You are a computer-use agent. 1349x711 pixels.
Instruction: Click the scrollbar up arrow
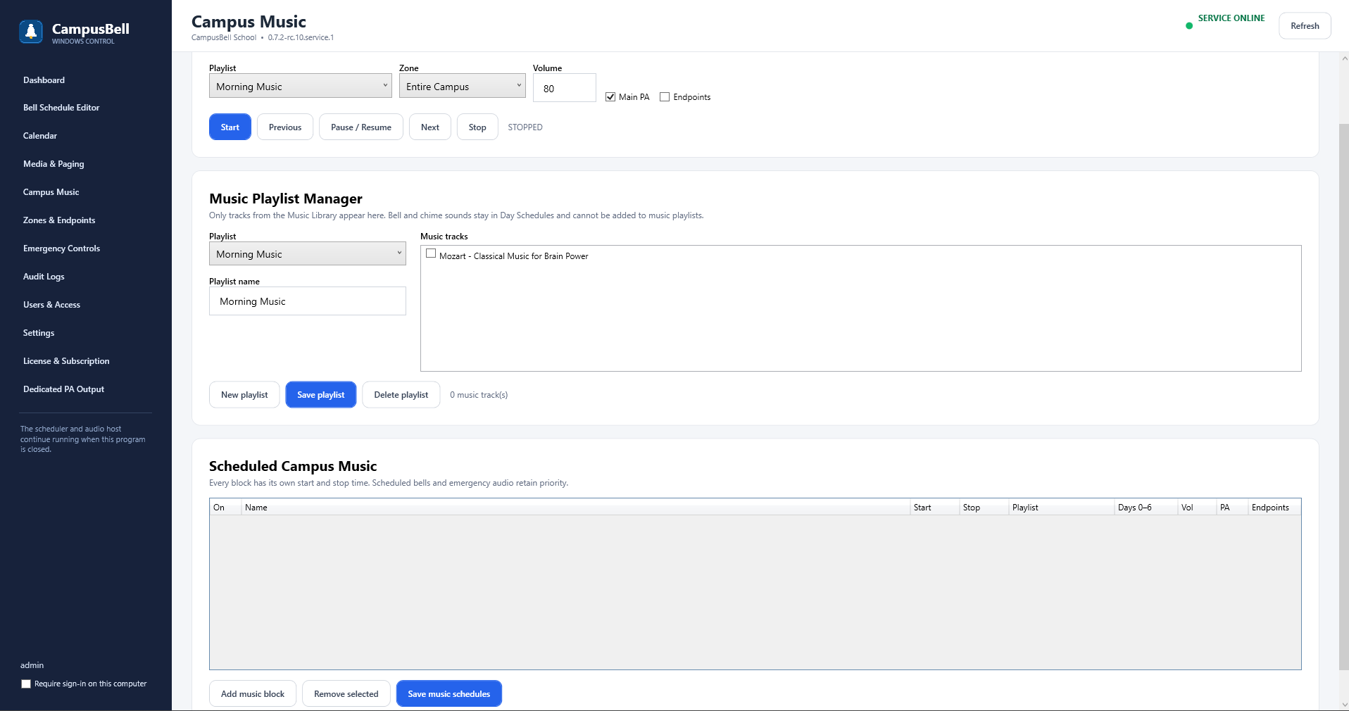coord(1343,58)
